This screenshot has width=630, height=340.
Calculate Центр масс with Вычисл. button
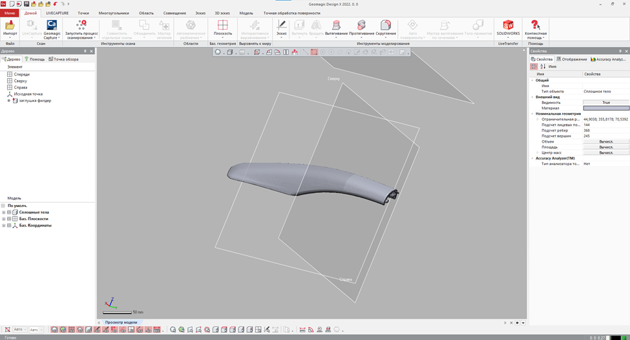(x=606, y=153)
